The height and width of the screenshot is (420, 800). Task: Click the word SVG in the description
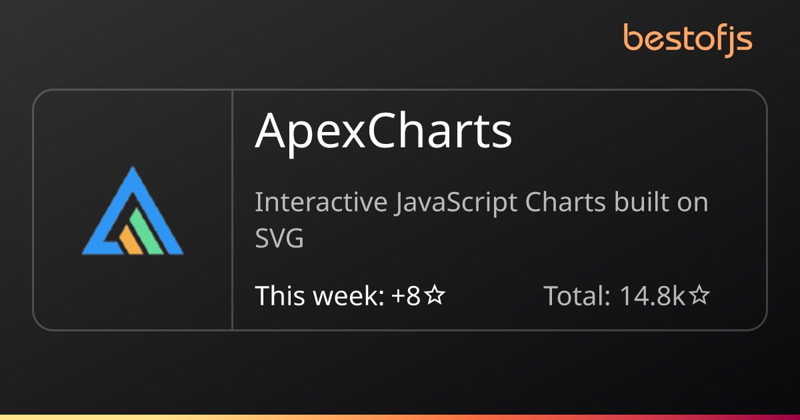click(279, 238)
